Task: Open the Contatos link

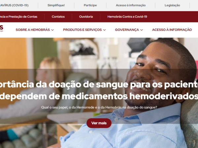Action: 58,17
